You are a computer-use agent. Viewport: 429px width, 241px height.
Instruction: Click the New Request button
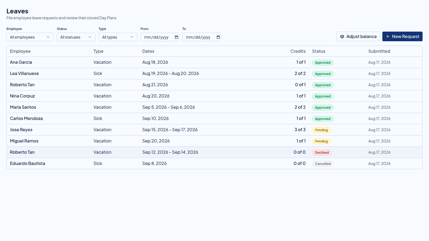click(x=402, y=36)
